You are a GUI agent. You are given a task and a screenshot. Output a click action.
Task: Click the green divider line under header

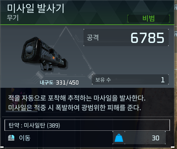(x=87, y=25)
